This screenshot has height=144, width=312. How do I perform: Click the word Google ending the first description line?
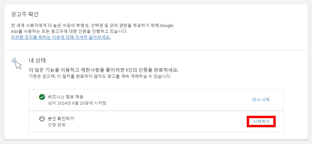pyautogui.click(x=167, y=26)
